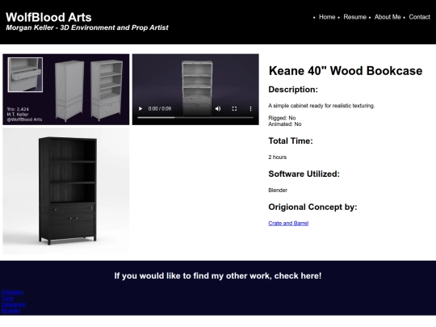The image size is (436, 327).
Task: Visit the Artstation profile link
Action: point(12,292)
